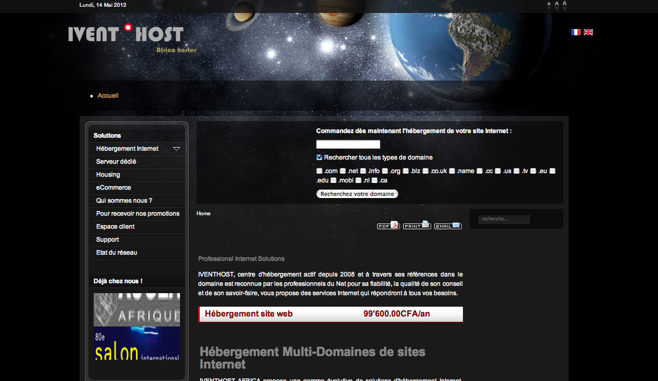Click the Email article icon

pos(448,226)
